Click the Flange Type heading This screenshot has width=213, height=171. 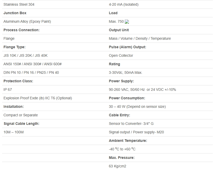pyautogui.click(x=14, y=47)
